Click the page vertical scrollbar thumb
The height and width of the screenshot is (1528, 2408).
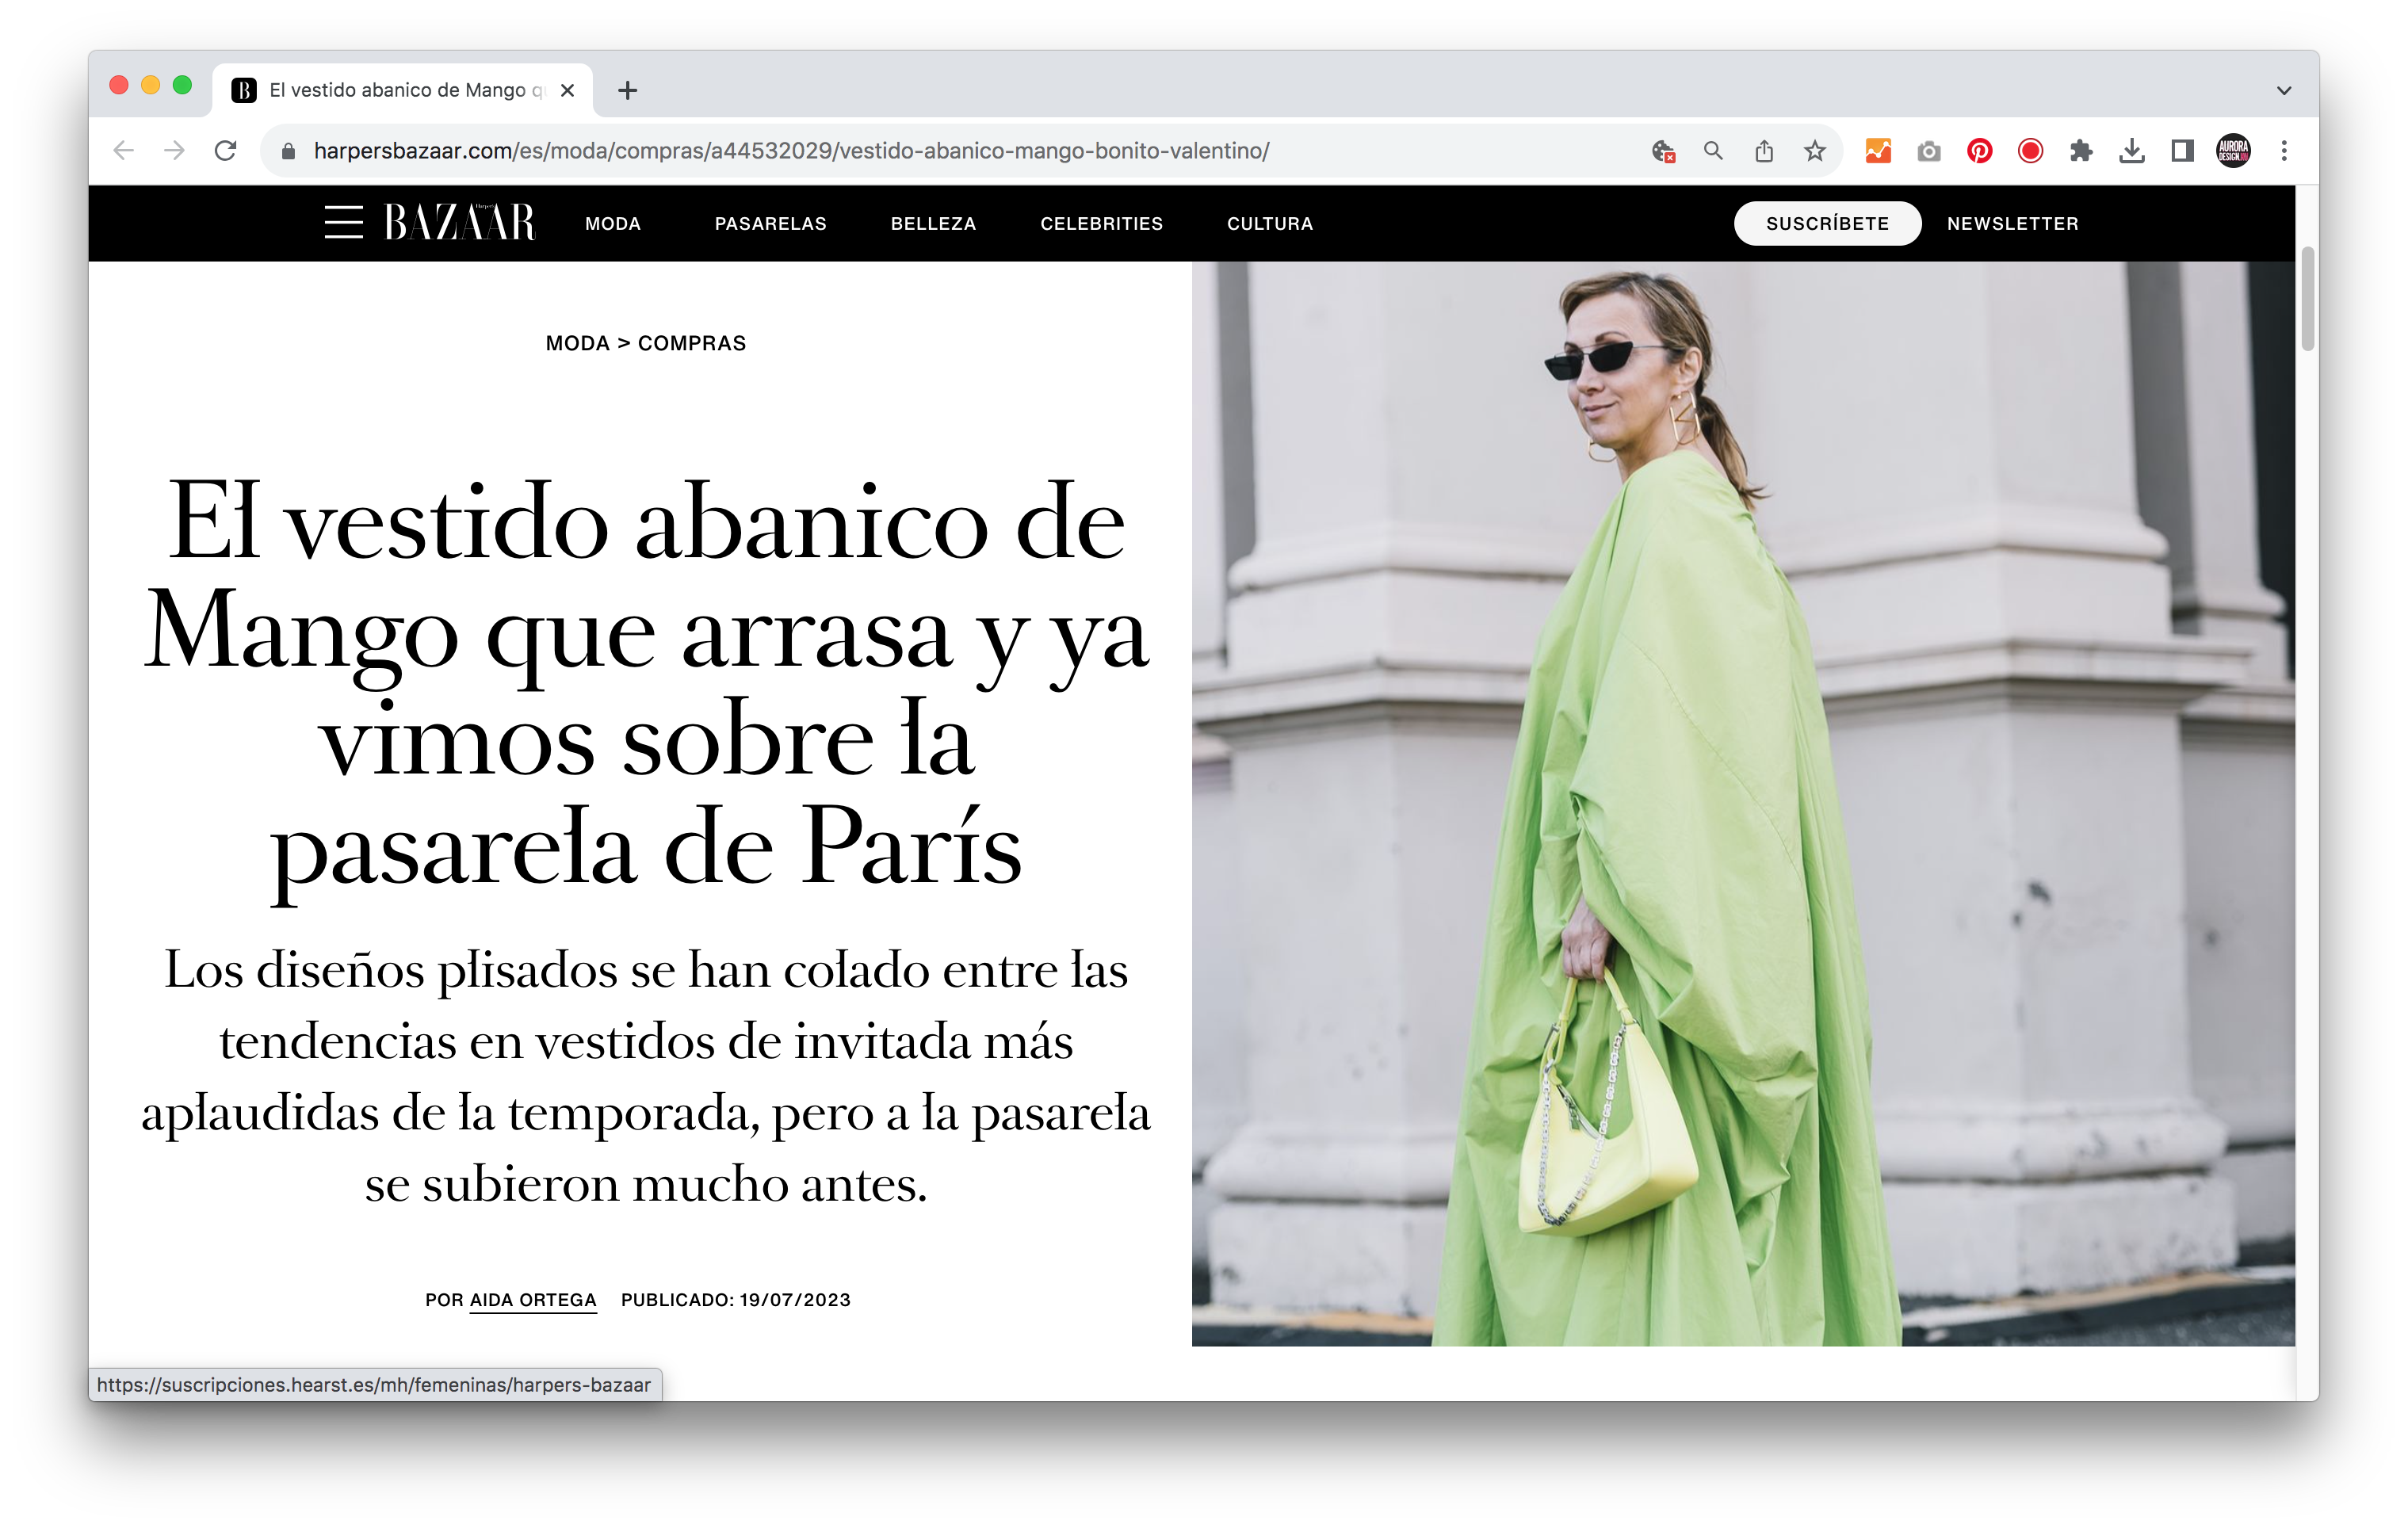point(2308,299)
